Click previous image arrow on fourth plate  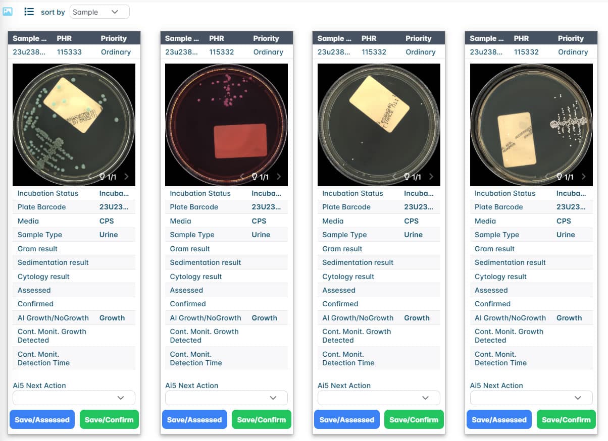coord(547,177)
